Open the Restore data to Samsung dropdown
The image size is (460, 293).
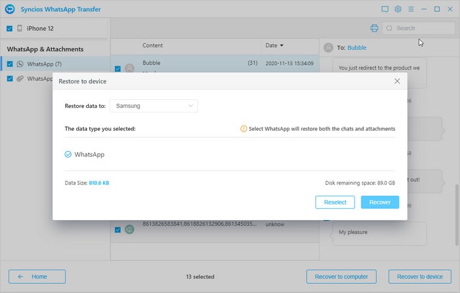[153, 106]
